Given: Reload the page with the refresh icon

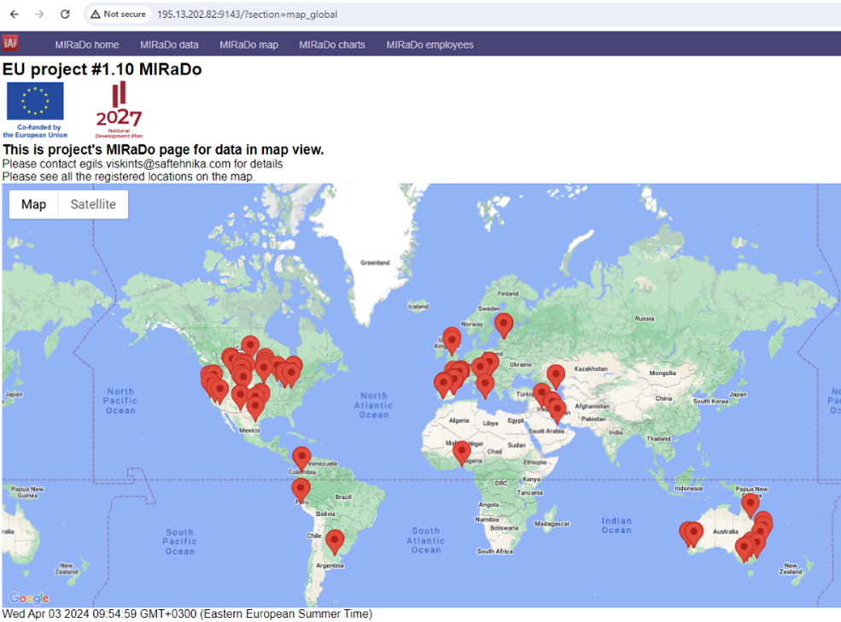Looking at the screenshot, I should click(65, 14).
